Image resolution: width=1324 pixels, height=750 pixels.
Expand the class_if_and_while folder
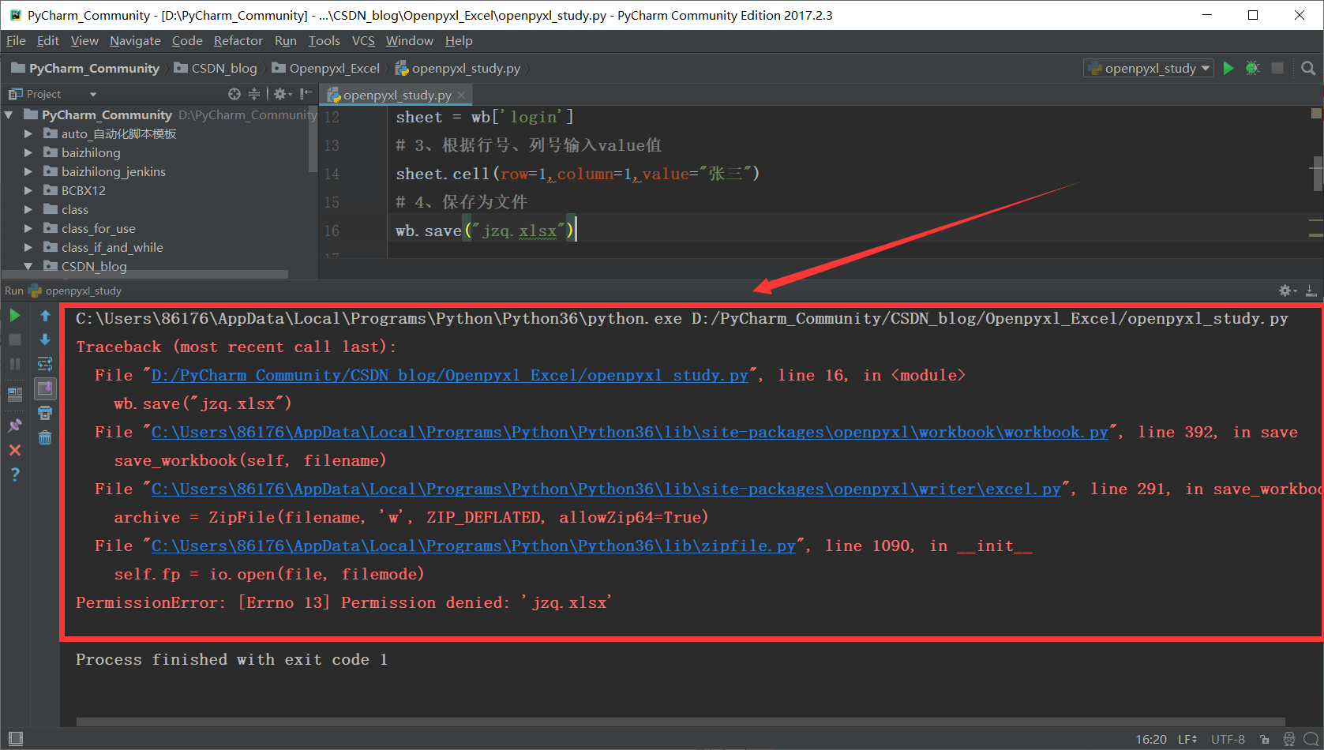tap(28, 247)
